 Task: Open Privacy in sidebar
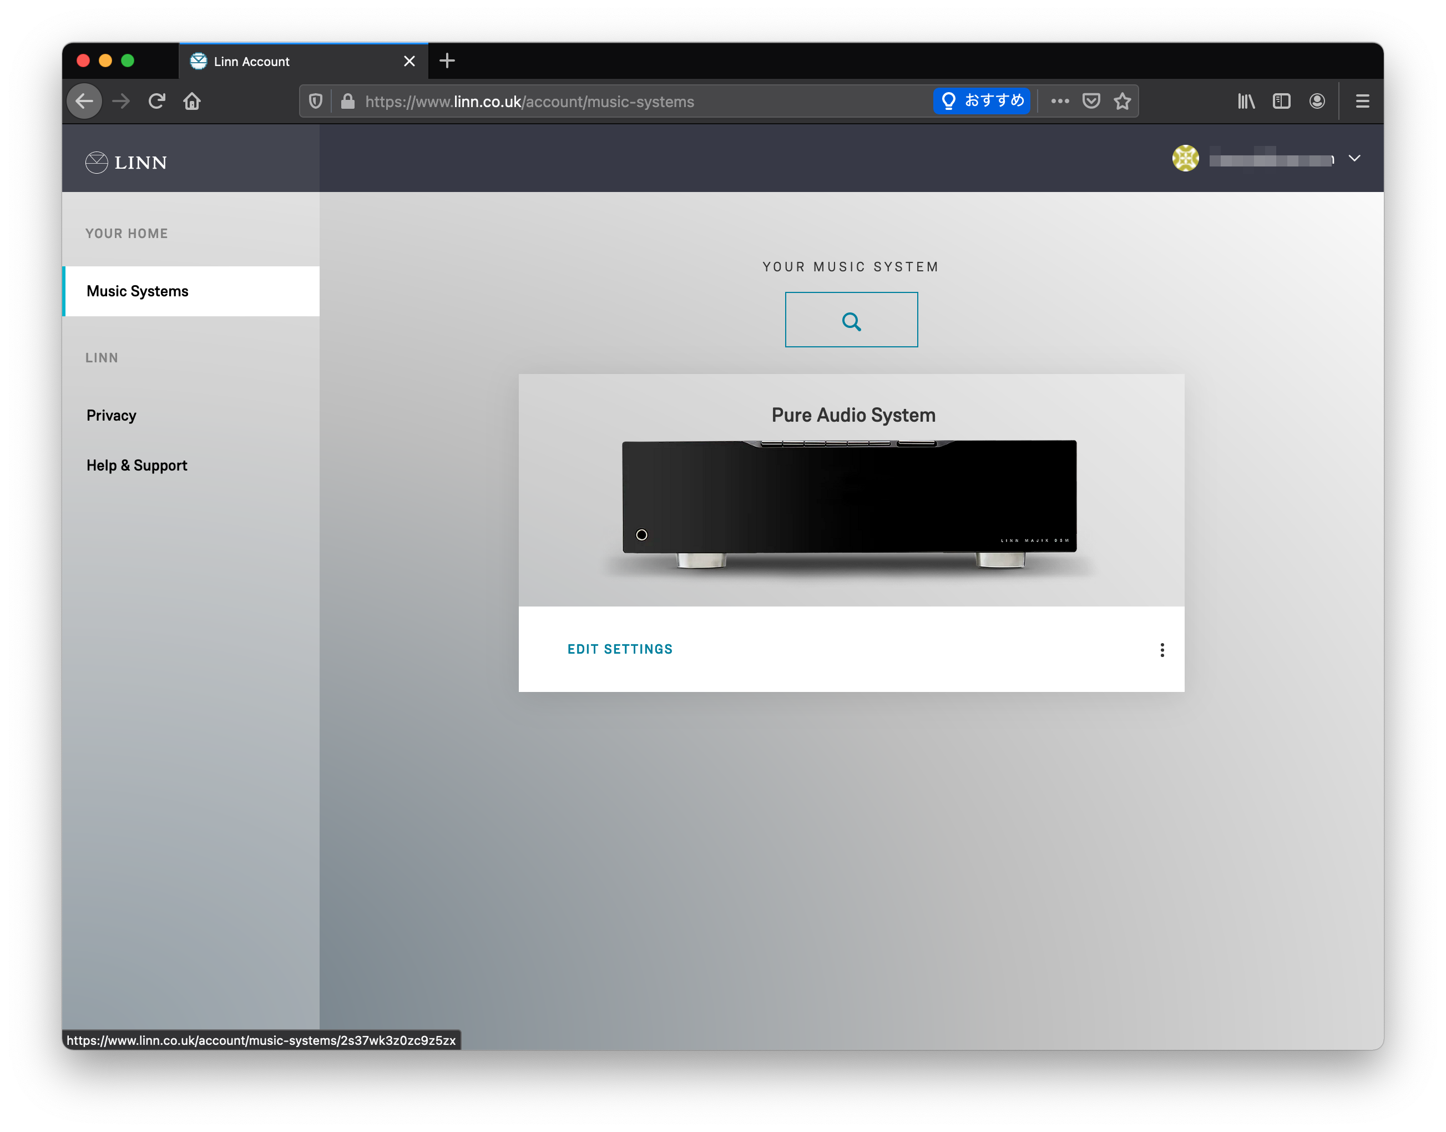(x=112, y=416)
